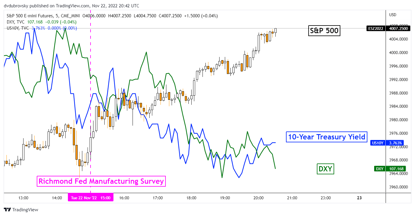Viewport: 415px width, 216px height.
Task: Click the USD currency label on the price axis
Action: tap(393, 15)
